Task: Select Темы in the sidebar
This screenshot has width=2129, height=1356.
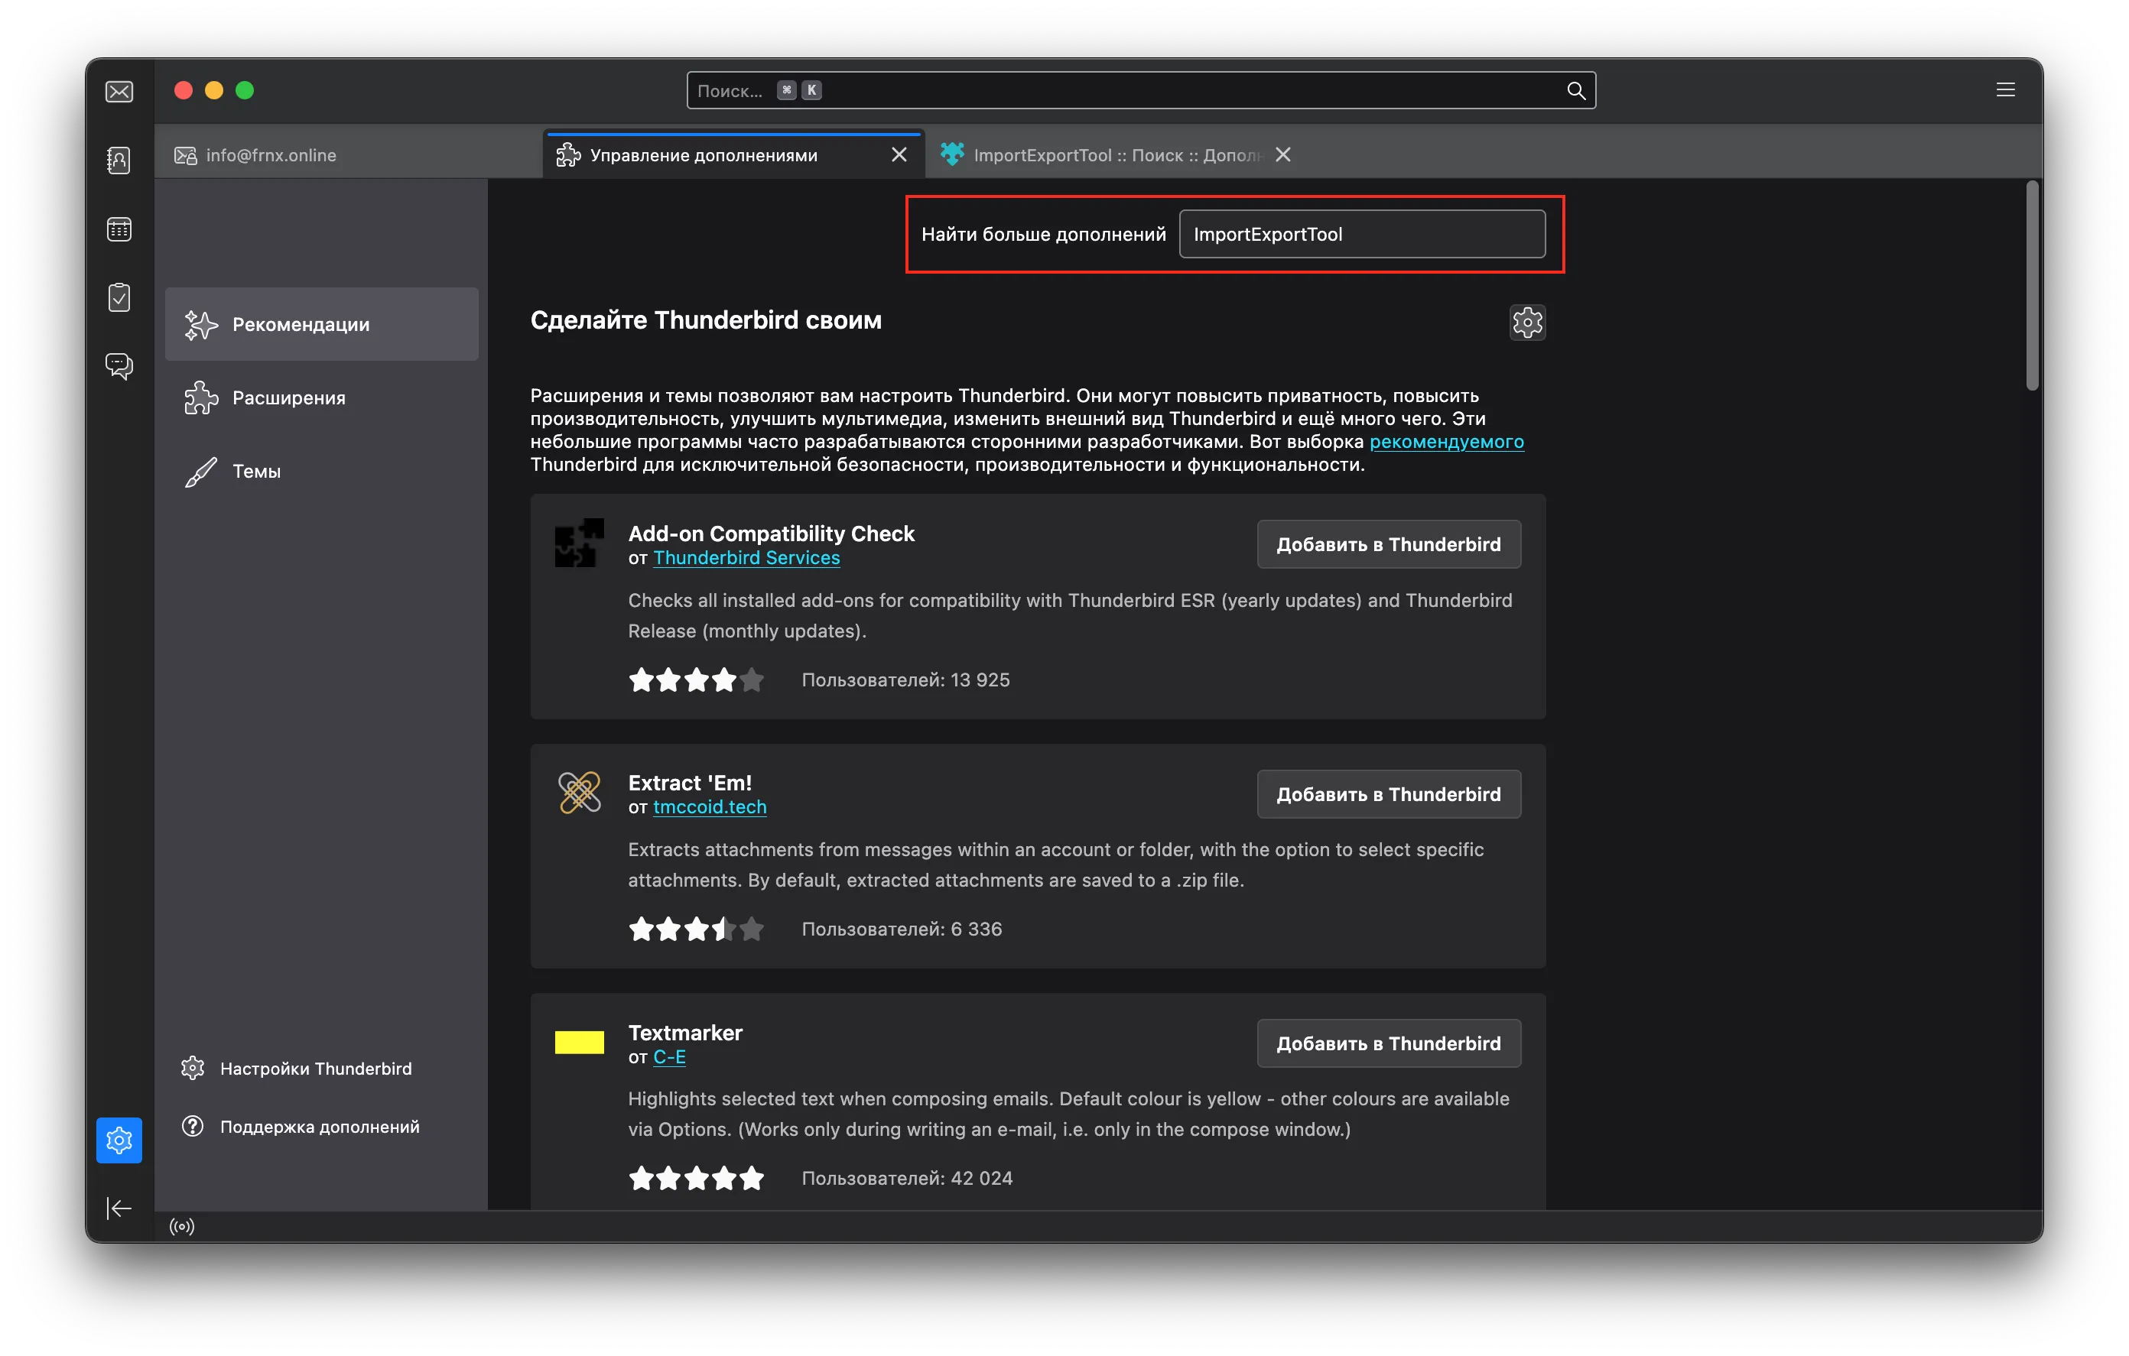Action: tap(256, 472)
